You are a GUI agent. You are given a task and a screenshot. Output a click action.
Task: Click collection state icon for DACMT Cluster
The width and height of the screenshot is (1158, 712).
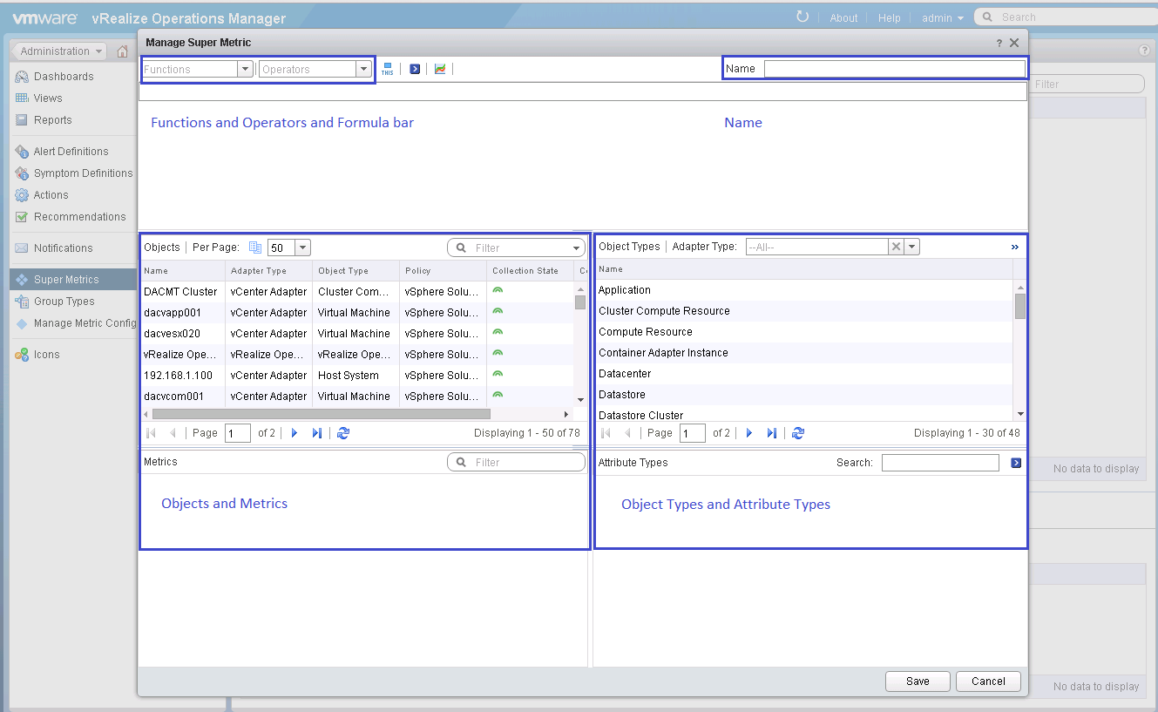pyautogui.click(x=498, y=290)
